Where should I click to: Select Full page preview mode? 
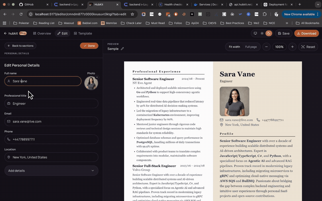(x=251, y=47)
